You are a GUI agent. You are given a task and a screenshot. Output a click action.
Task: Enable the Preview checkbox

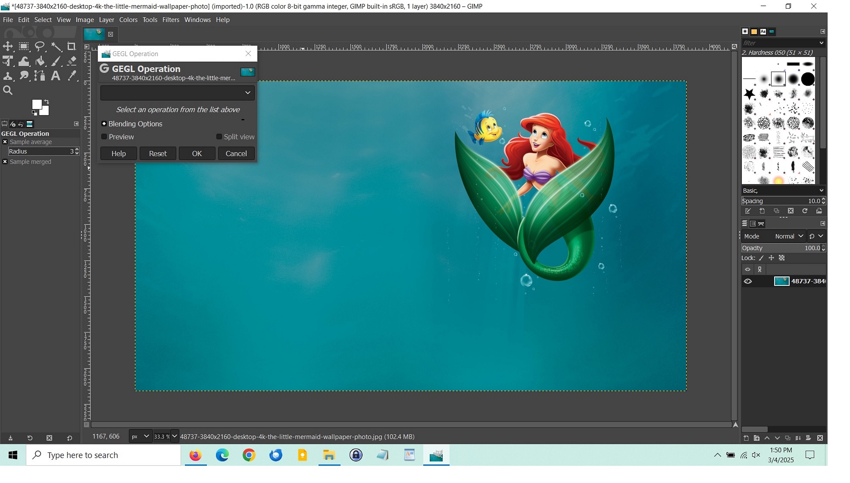click(x=104, y=137)
